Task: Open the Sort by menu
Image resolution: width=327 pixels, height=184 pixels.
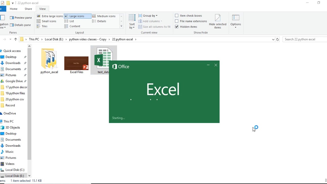Action: tap(132, 21)
